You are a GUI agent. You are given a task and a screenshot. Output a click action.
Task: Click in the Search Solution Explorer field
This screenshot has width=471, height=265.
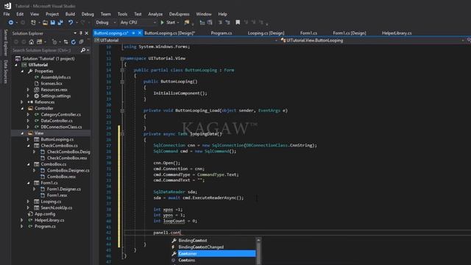tap(46, 50)
